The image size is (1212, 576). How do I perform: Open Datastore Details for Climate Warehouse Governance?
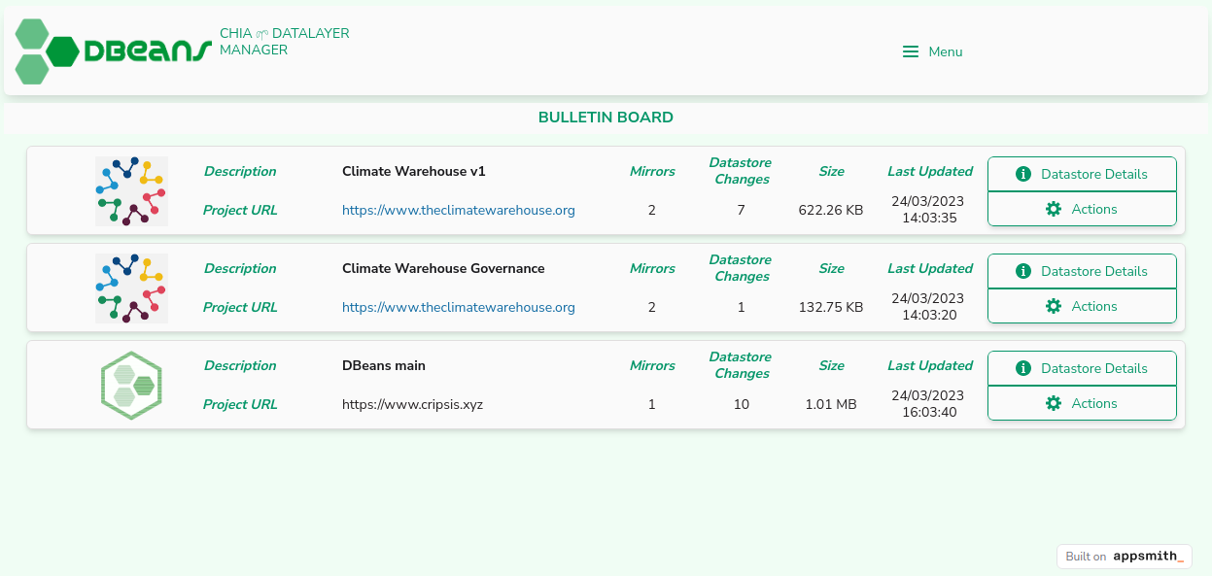(1082, 271)
